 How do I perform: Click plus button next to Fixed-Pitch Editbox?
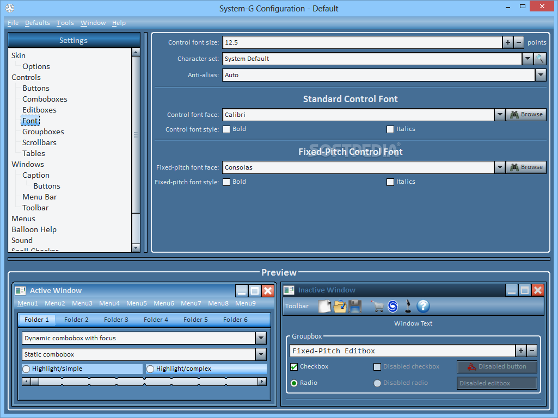pyautogui.click(x=521, y=351)
